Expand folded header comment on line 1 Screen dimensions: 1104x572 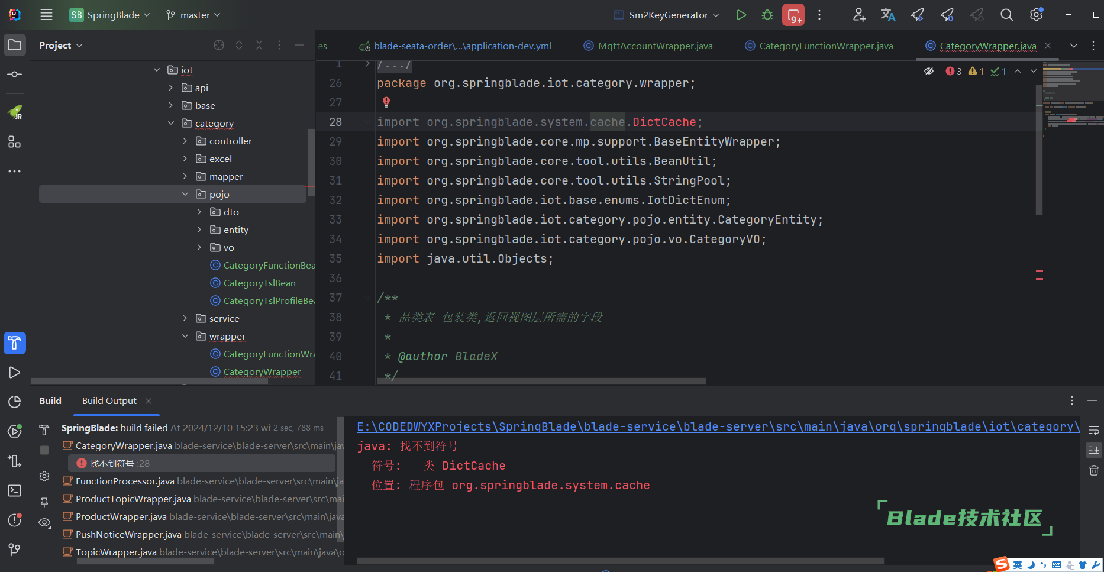(367, 63)
